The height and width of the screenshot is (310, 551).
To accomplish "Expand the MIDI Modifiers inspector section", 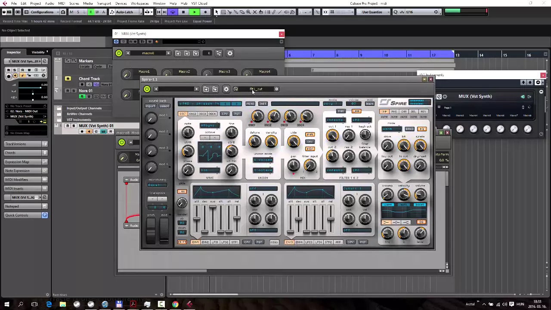I will point(25,180).
